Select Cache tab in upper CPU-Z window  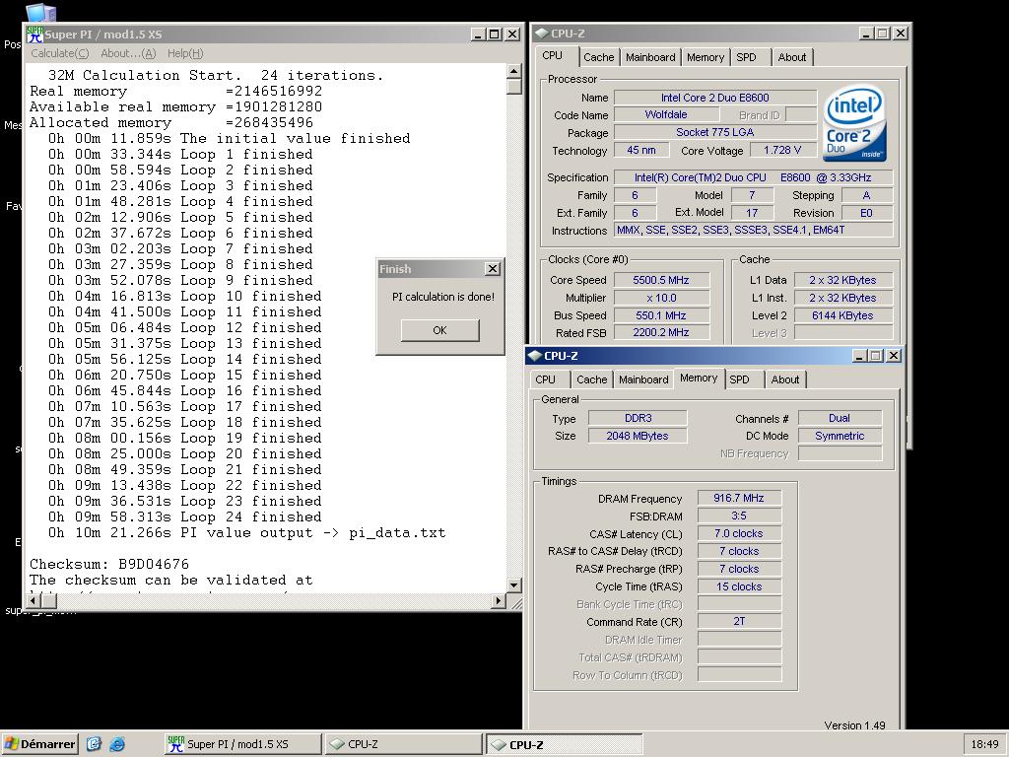(598, 57)
